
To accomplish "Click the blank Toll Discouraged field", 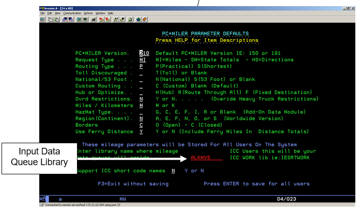I will pos(141,73).
